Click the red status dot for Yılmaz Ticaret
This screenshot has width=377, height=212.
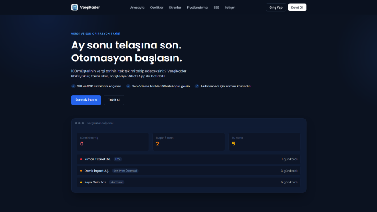tap(81, 159)
